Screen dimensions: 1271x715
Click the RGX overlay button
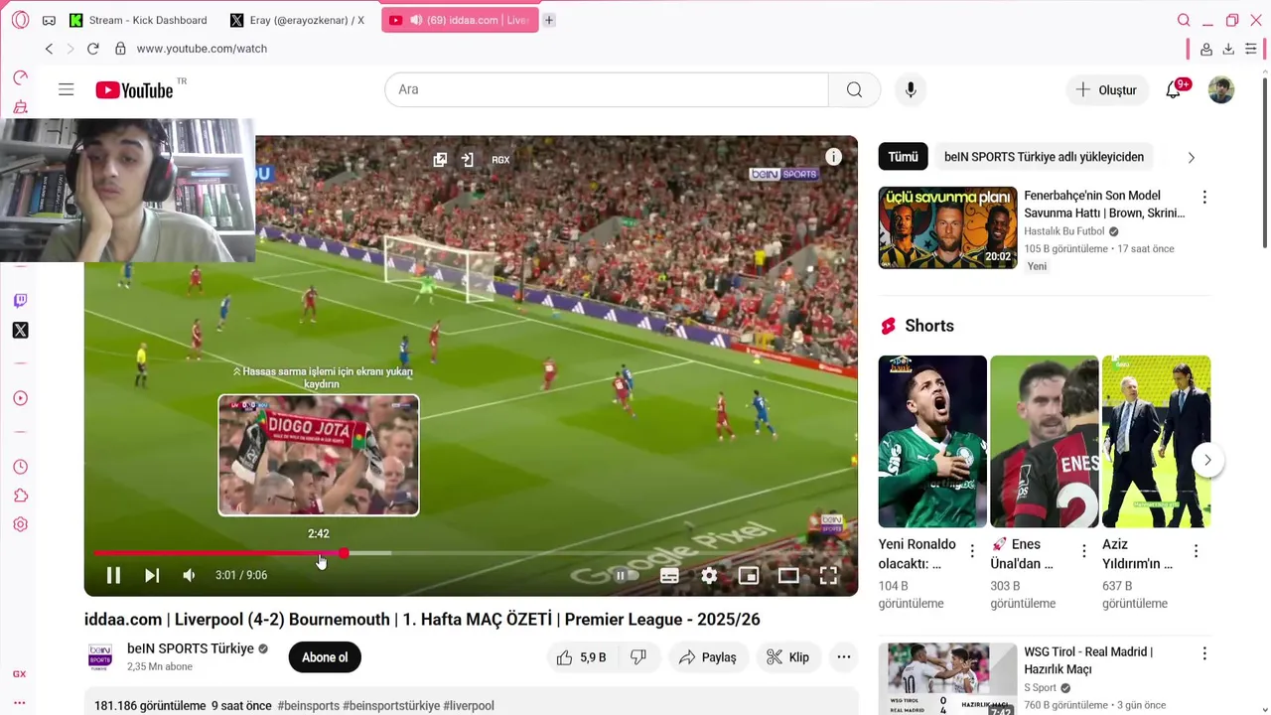tap(500, 160)
